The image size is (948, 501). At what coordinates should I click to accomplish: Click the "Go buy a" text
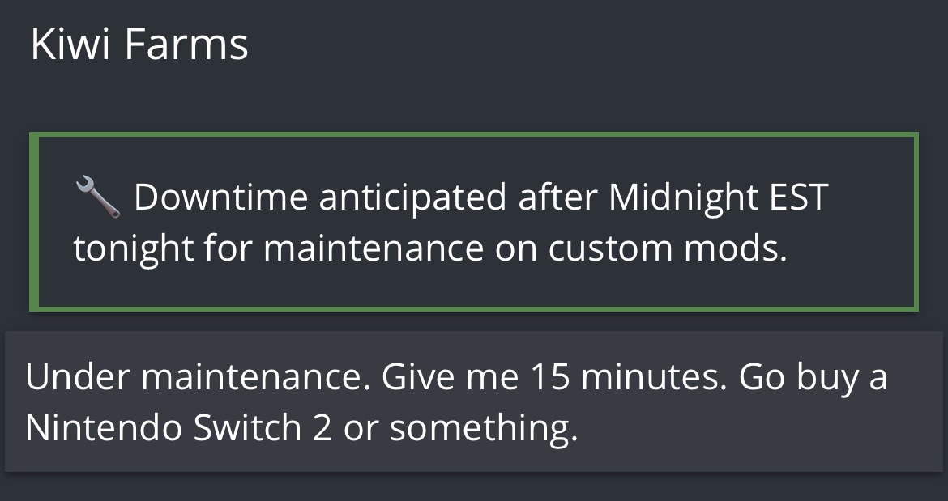pyautogui.click(x=813, y=378)
